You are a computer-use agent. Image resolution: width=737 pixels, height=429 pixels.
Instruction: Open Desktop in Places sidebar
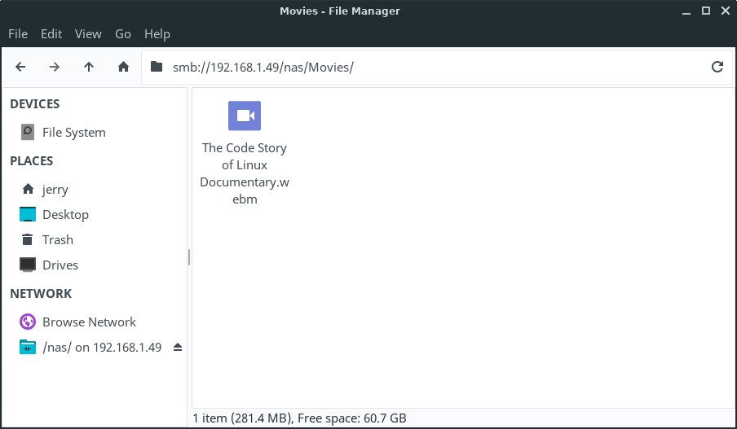tap(65, 214)
